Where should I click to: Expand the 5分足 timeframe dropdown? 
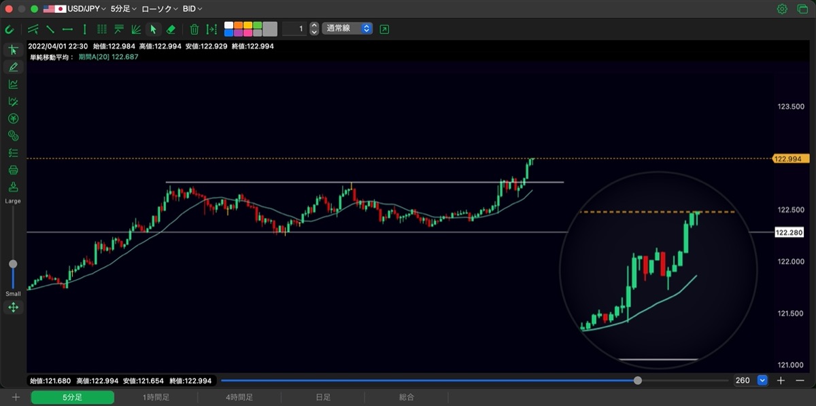pyautogui.click(x=123, y=9)
